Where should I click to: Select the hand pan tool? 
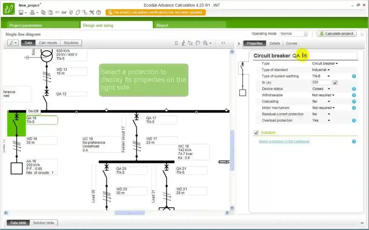(x=198, y=43)
